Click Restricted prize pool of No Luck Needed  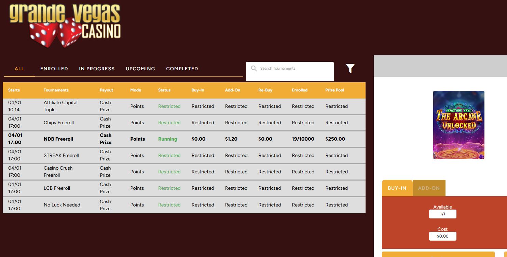(x=337, y=205)
